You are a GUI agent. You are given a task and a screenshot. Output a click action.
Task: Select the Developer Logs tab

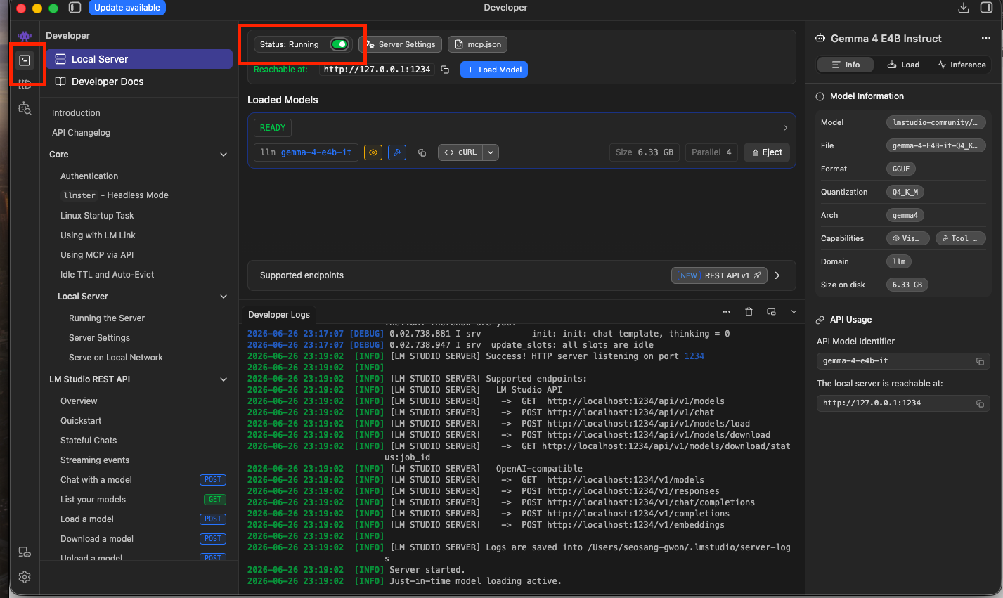click(279, 315)
